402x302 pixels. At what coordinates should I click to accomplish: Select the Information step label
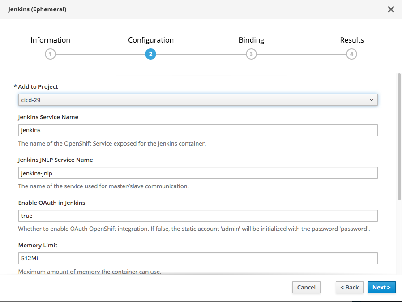[x=50, y=40]
